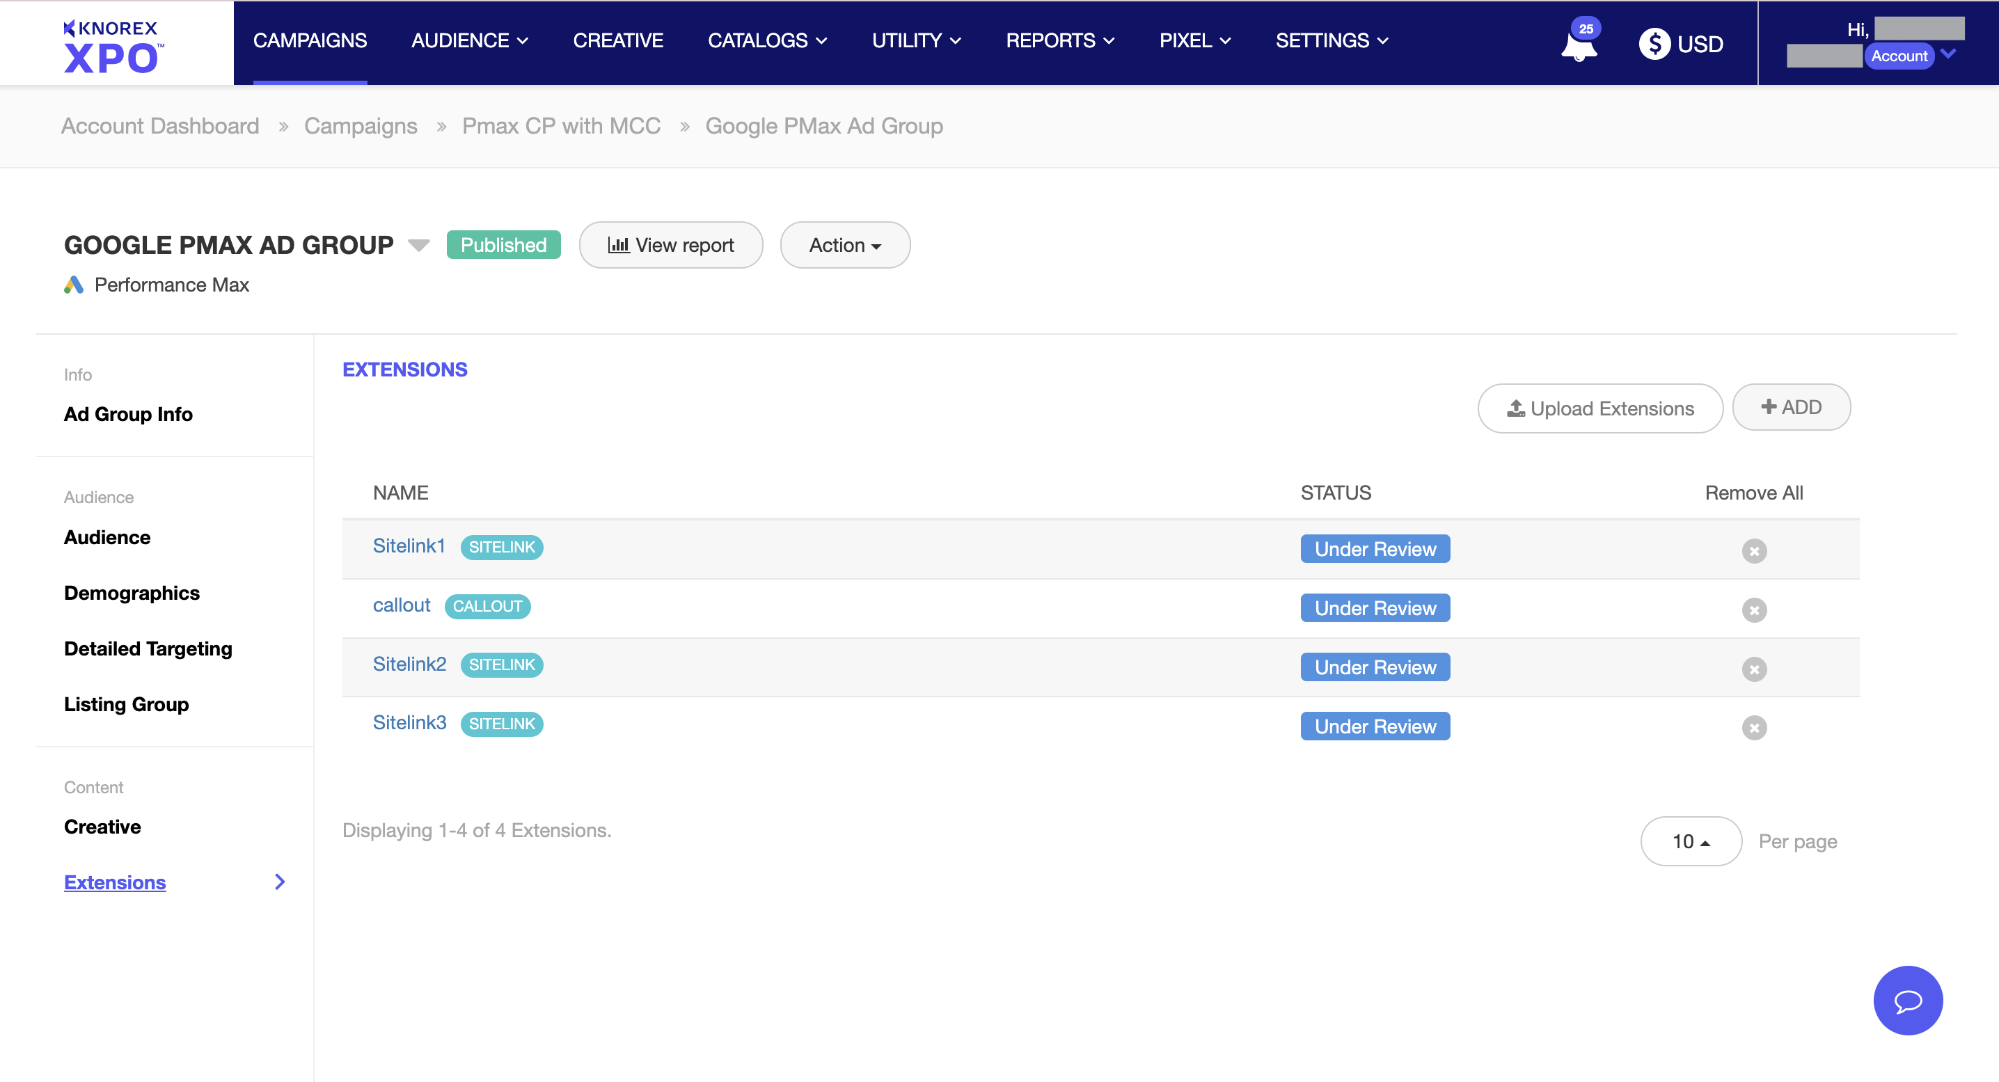Select Audience in the sidebar
This screenshot has height=1082, width=1999.
pos(107,537)
